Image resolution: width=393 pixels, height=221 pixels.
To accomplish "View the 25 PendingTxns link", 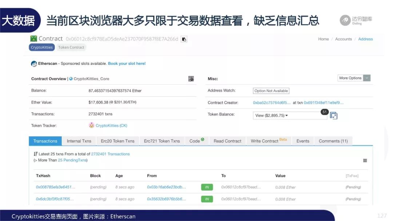I will 72,160.
